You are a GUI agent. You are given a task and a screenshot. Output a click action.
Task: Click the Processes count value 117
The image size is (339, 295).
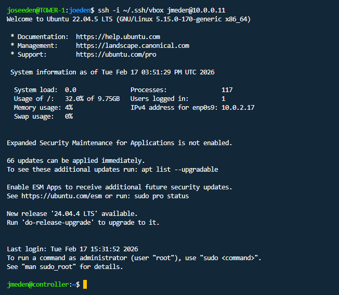click(227, 90)
